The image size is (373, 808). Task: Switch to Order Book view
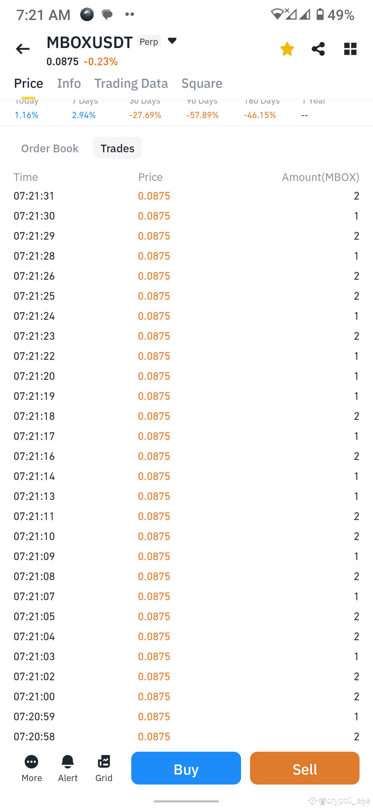[50, 148]
